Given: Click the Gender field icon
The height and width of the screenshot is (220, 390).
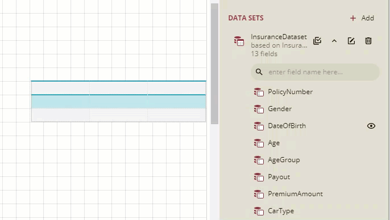Looking at the screenshot, I should pos(259,109).
